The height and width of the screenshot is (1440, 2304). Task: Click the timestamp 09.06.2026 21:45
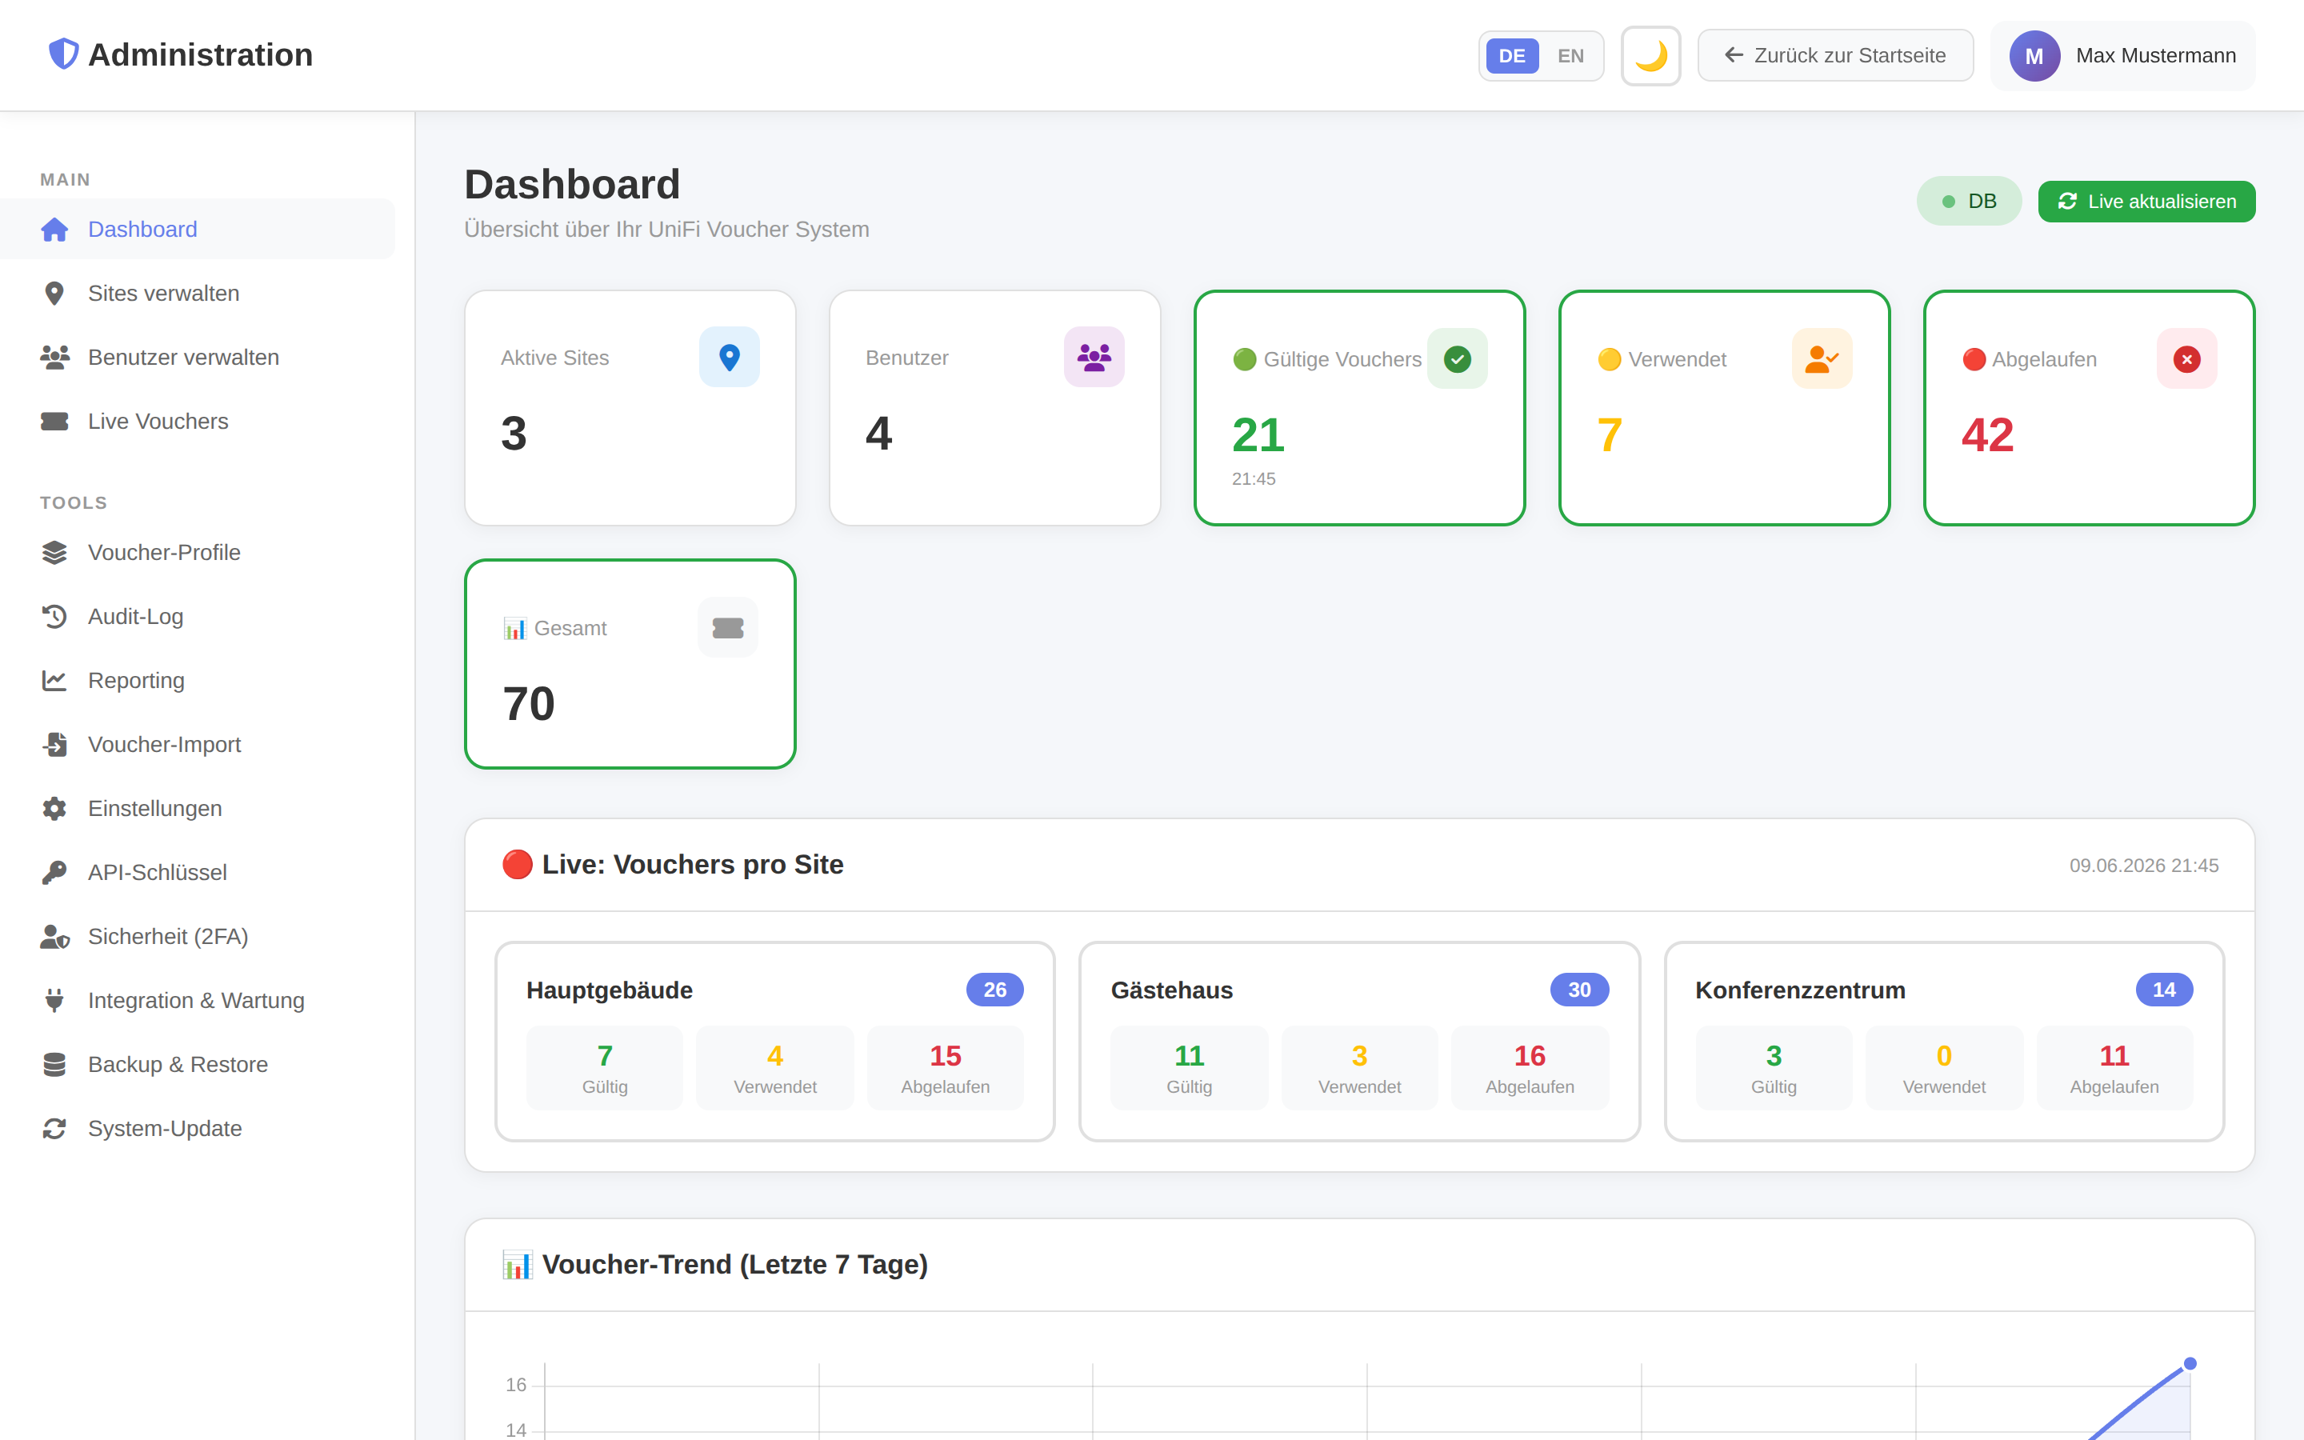point(2144,866)
